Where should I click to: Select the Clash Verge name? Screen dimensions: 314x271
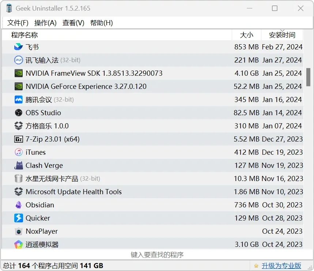pos(44,166)
